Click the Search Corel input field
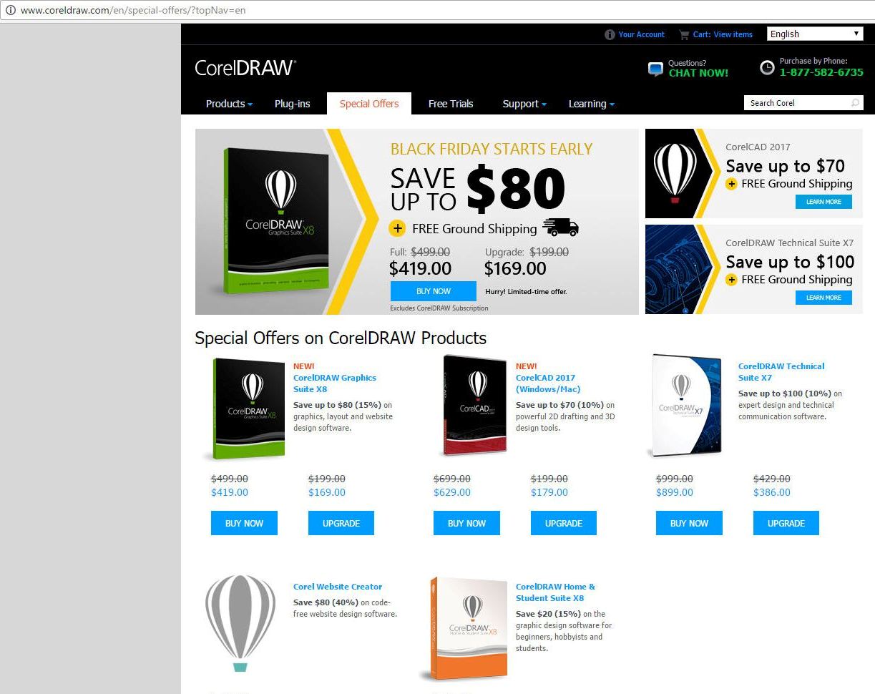Viewport: 875px width, 694px height. (x=796, y=103)
